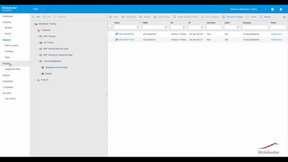Open Assignment Rules in the sidebar
Image resolution: width=288 pixels, height=162 pixels.
click(13, 69)
